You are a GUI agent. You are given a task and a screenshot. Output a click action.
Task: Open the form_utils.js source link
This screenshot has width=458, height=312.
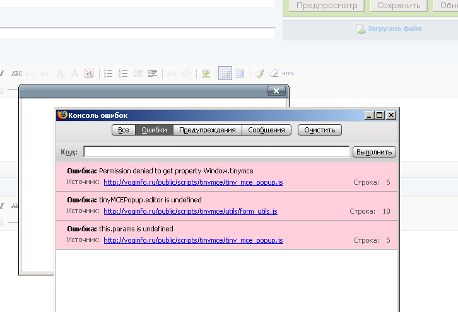click(191, 211)
